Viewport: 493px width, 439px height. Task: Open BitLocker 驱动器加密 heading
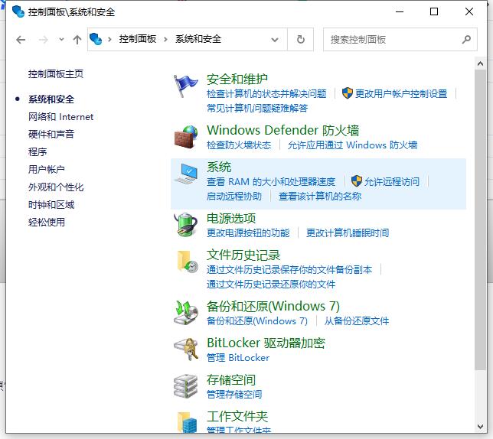(x=266, y=343)
